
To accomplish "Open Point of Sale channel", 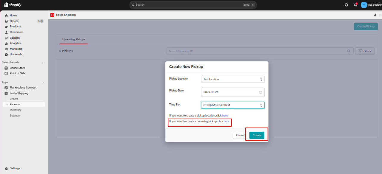I will pyautogui.click(x=18, y=73).
